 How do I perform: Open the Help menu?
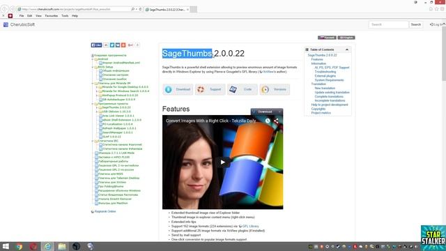(x=75, y=16)
